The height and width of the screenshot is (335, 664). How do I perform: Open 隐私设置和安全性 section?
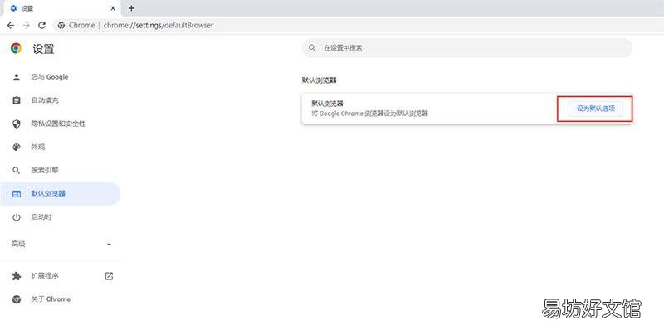tap(58, 124)
